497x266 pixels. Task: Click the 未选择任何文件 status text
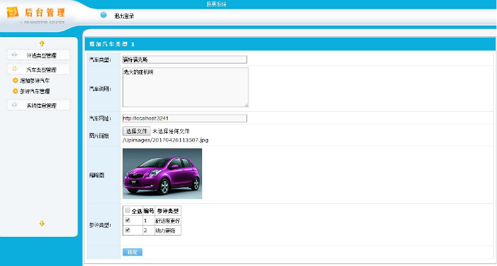tap(171, 131)
